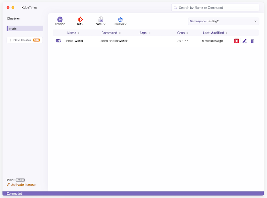This screenshot has height=198, width=267.
Task: Delete the hello-world cronjob with trash icon
Action: 252,41
